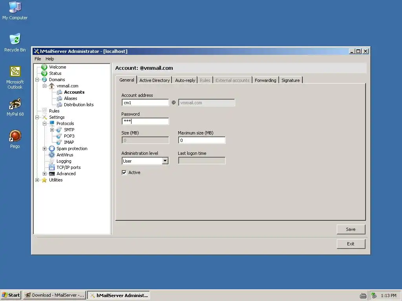402x301 pixels.
Task: Open the File menu
Action: tap(38, 59)
